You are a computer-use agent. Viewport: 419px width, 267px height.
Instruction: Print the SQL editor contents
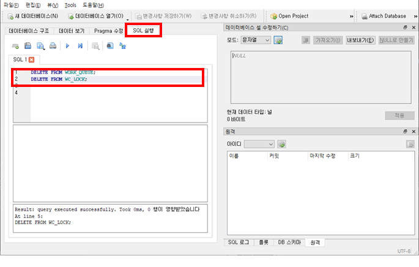[x=53, y=46]
